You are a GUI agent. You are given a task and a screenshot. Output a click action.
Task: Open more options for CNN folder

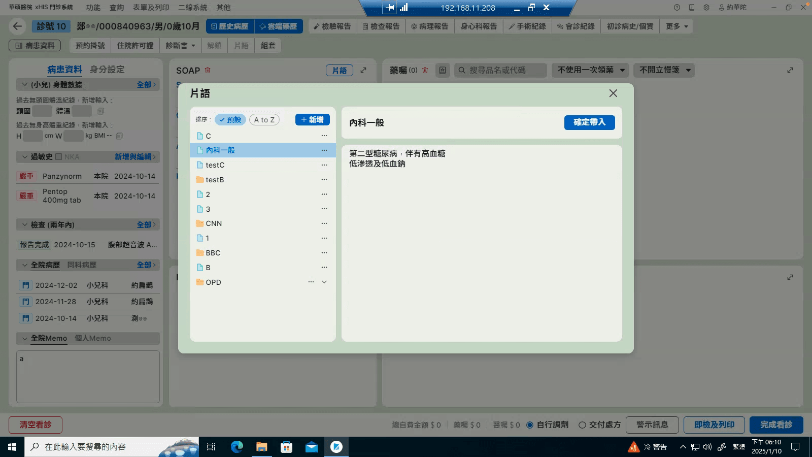tap(324, 223)
